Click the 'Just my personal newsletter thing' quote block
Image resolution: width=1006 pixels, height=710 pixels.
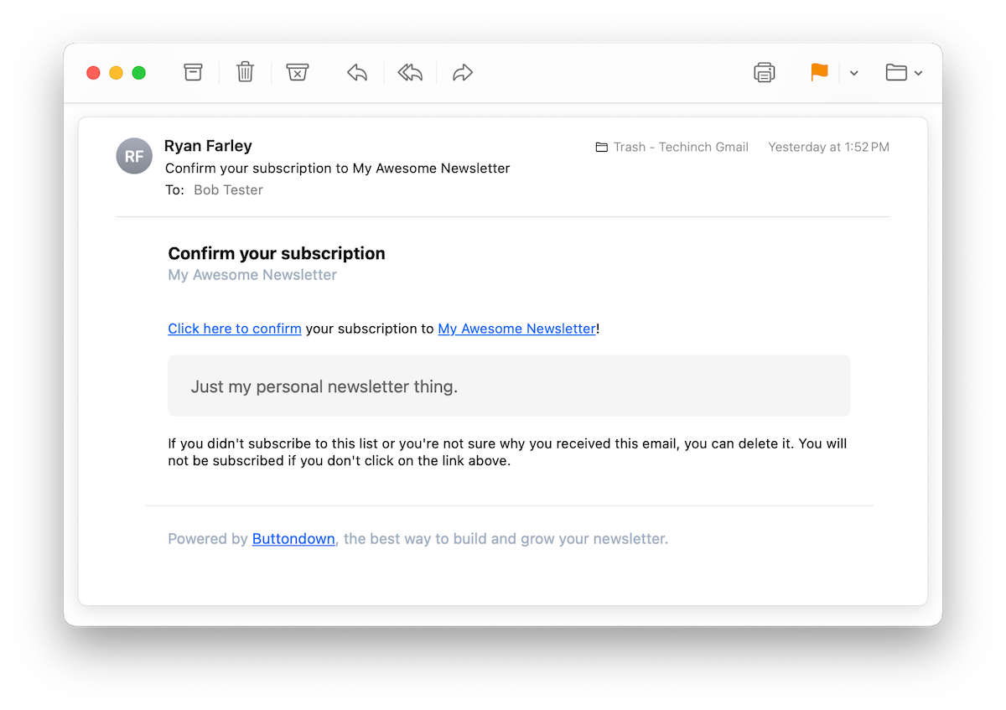pos(509,386)
